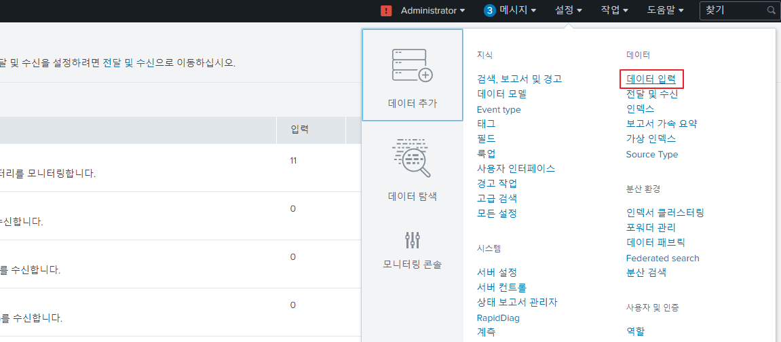Open Federated search page
The width and height of the screenshot is (781, 342).
click(x=662, y=258)
